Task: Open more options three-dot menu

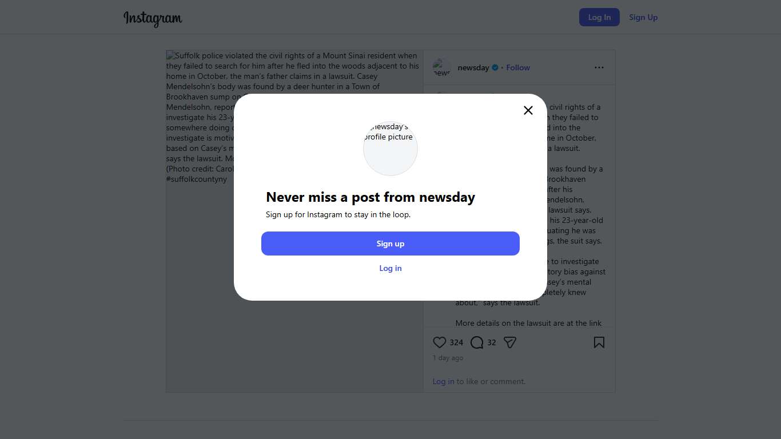Action: coord(599,67)
